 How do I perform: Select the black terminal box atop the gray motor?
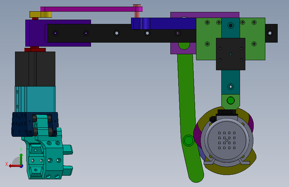[x=227, y=112]
